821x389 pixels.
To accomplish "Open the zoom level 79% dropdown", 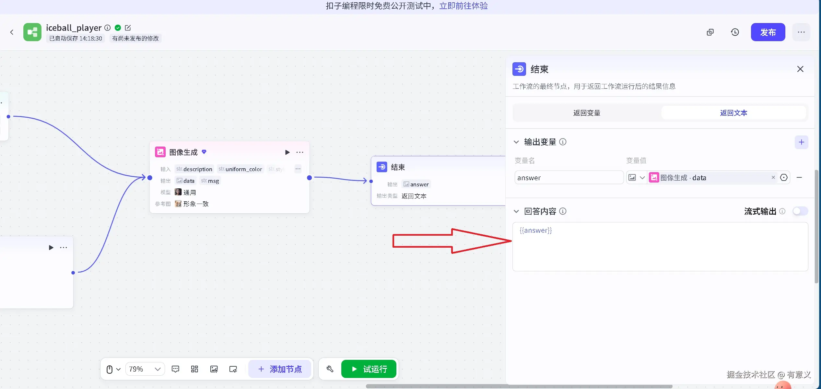I will pos(145,369).
